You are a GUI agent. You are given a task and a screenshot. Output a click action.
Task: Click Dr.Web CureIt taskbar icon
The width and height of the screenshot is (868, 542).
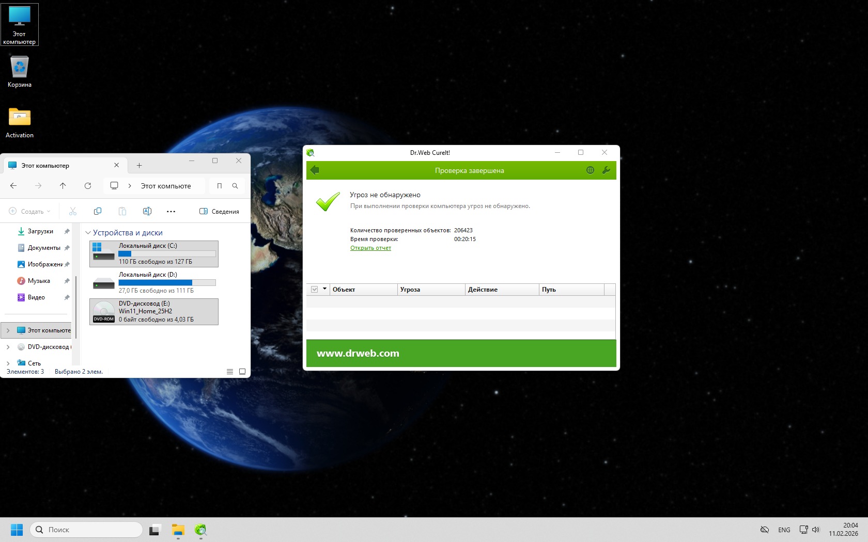coord(200,530)
